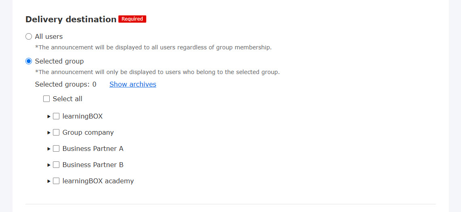
Task: Click the Select all label text
Action: click(x=67, y=99)
